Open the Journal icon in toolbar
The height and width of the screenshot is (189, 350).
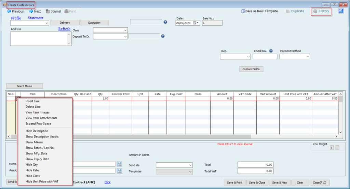[48, 11]
